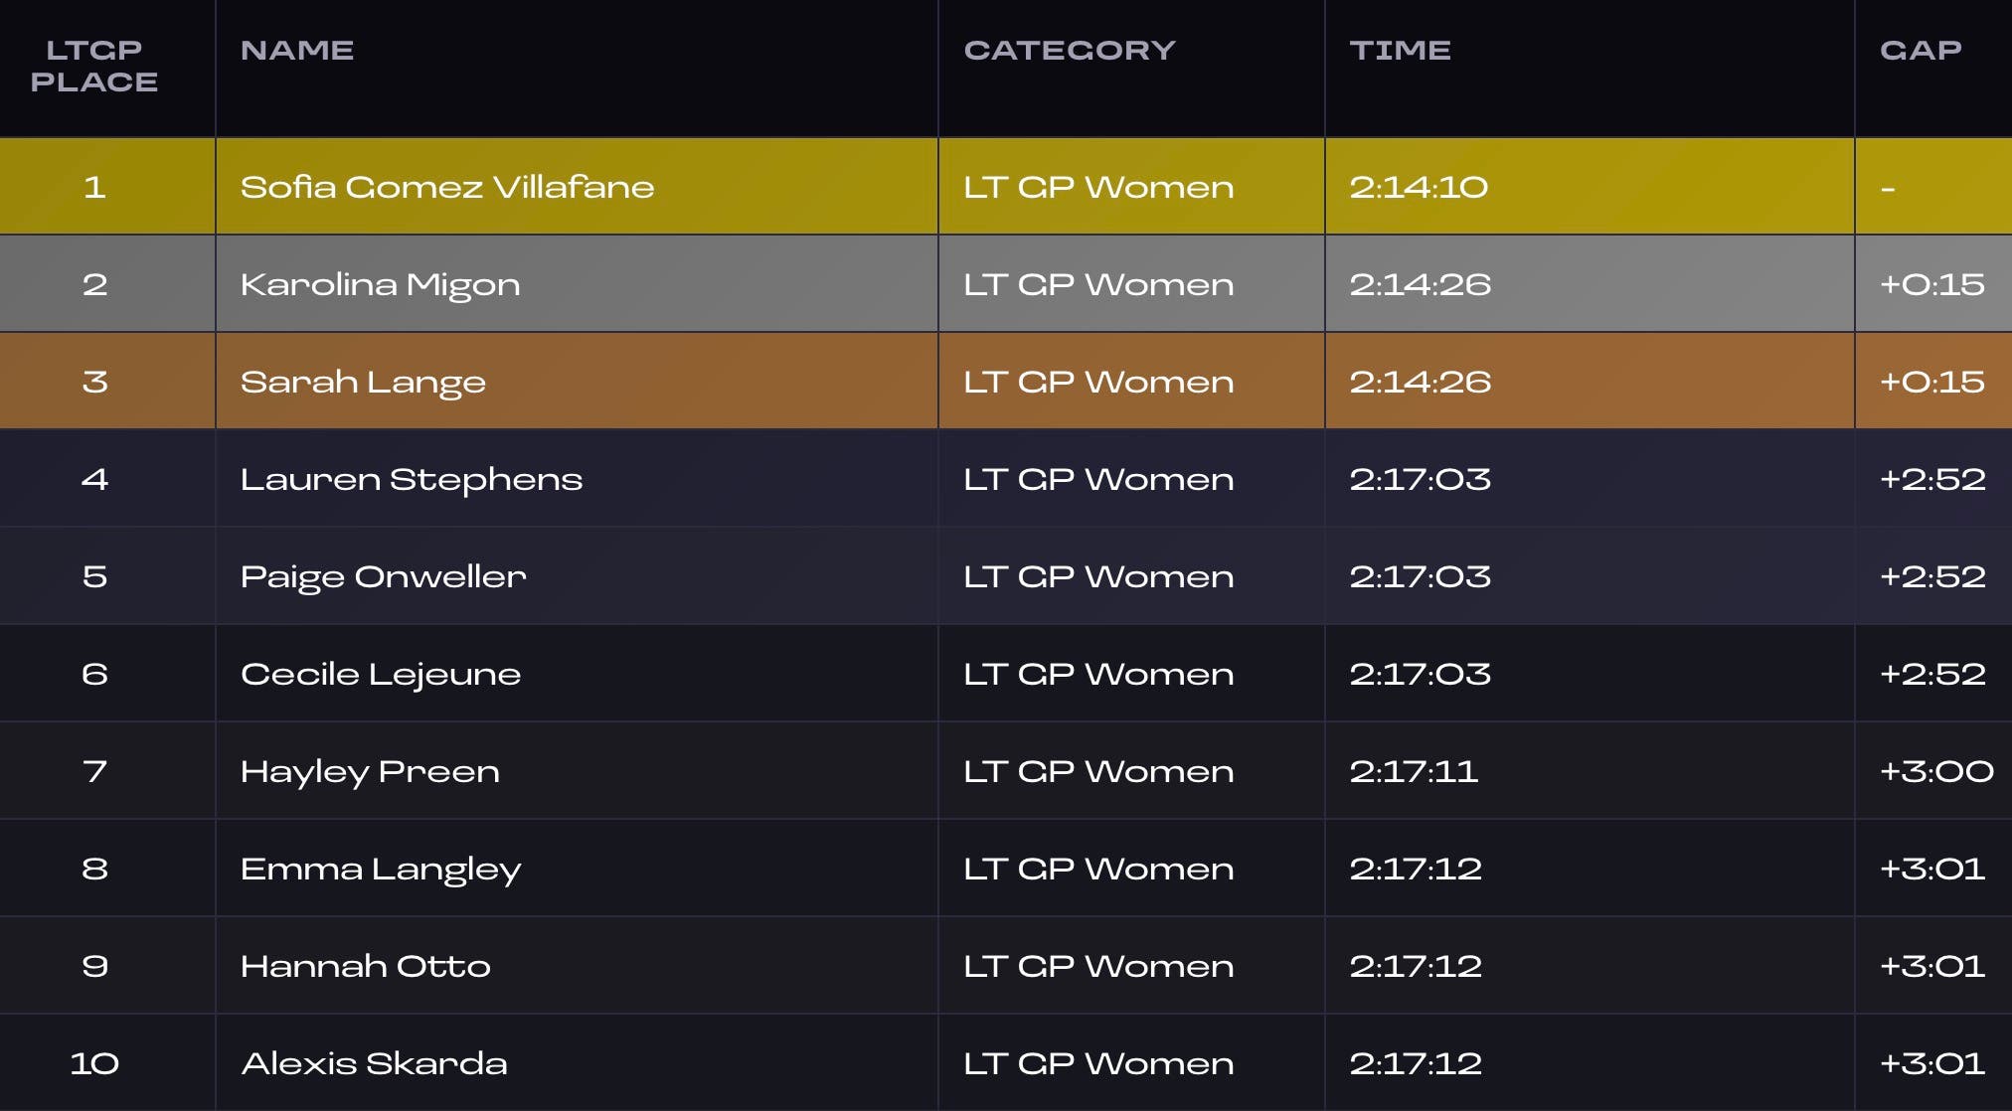Click Karolina Migon's time 2:14:26
This screenshot has width=2012, height=1111.
tap(1420, 284)
